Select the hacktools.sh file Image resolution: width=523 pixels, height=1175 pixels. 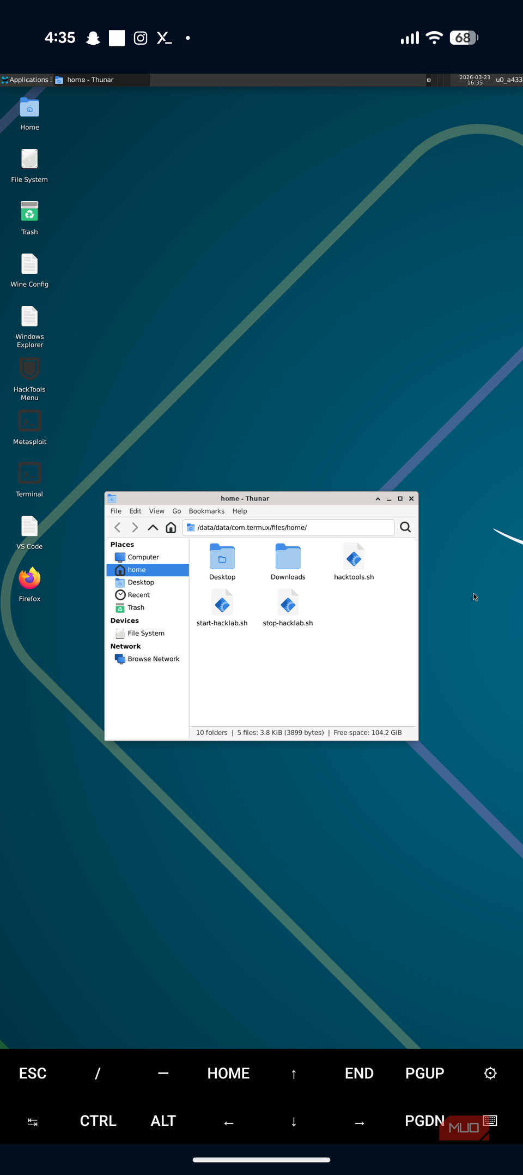(x=354, y=562)
